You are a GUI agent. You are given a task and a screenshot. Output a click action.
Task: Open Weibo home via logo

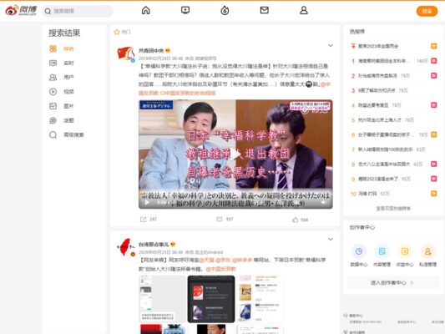pos(21,11)
